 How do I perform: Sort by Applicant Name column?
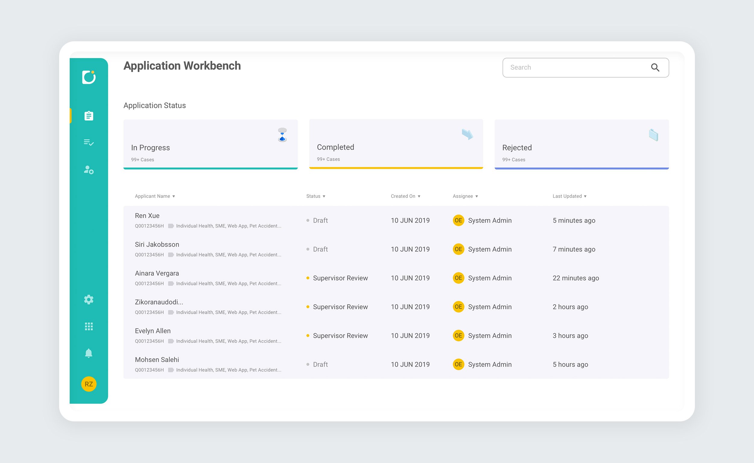pyautogui.click(x=155, y=196)
